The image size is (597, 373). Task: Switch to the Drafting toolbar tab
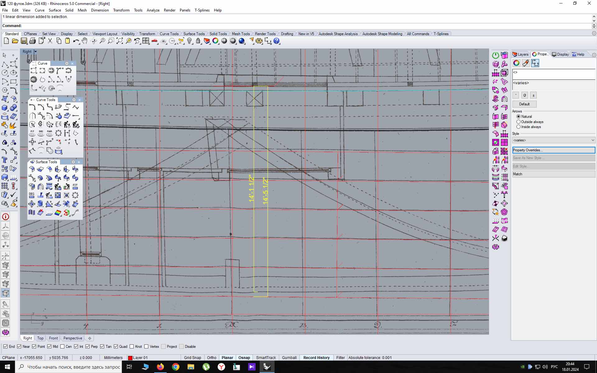point(287,34)
